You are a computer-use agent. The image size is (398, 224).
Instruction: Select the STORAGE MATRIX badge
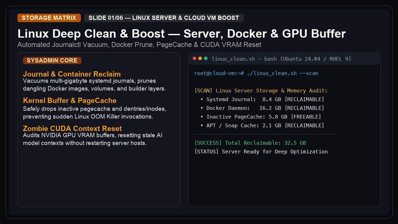[49, 18]
